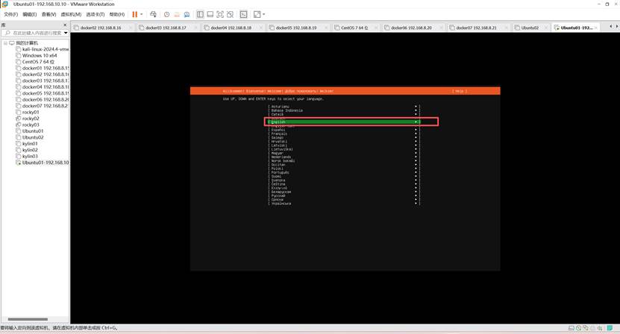
Task: Pause the virtual machine with the orange pause icon
Action: coord(135,14)
